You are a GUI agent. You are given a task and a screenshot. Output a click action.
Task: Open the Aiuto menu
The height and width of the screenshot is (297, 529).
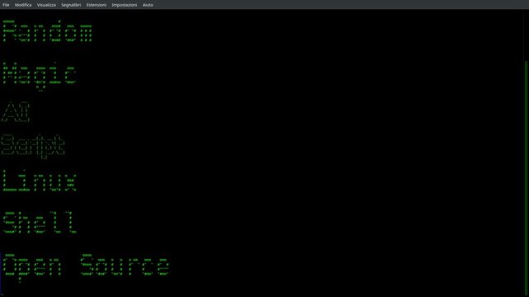148,5
